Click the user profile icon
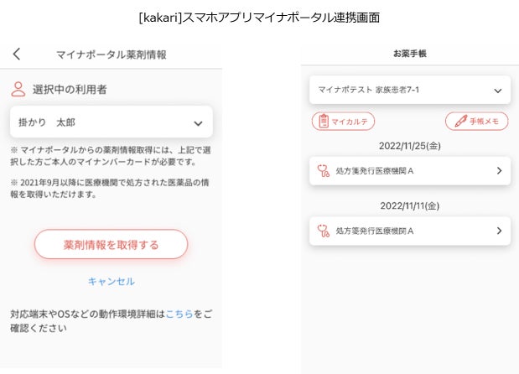This screenshot has height=374, width=519. 18,89
